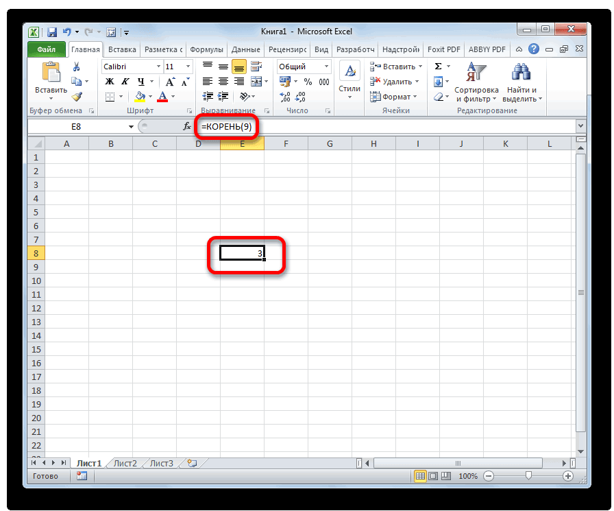This screenshot has width=614, height=511.
Task: Open Excel Help question mark icon
Action: coord(533,49)
